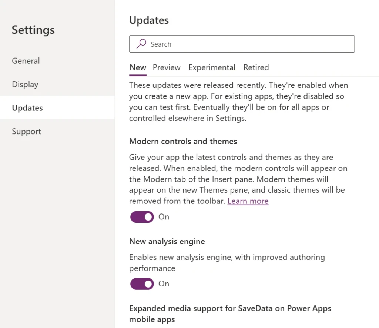Click the Modern controls and themes heading
This screenshot has width=379, height=328.
coord(183,141)
